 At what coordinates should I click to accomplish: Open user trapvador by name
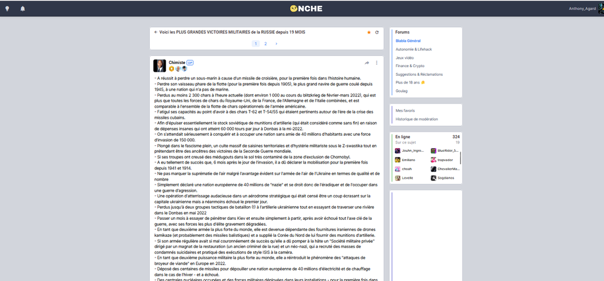(x=445, y=160)
